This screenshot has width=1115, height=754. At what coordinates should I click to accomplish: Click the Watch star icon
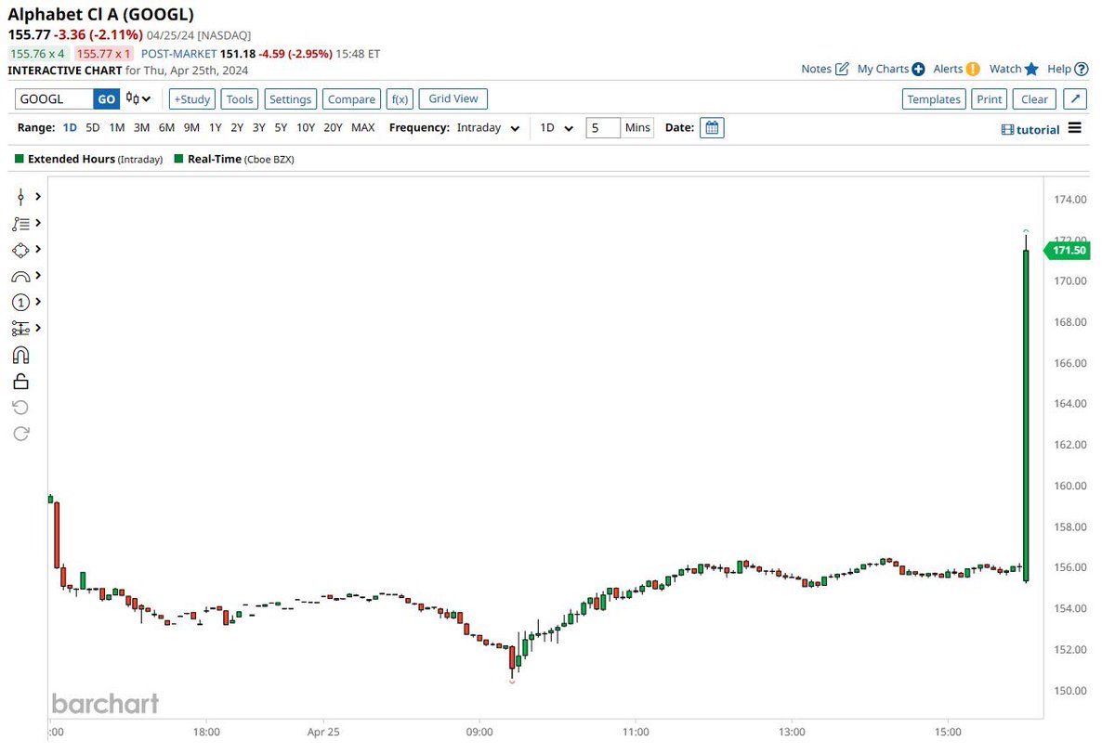pos(1031,69)
